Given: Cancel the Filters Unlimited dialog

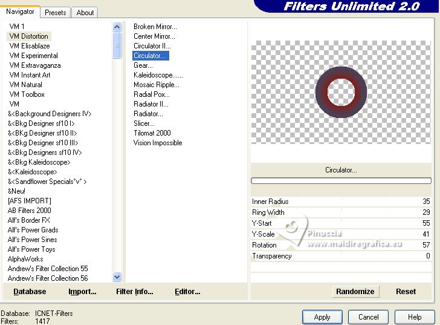Looking at the screenshot, I should [x=368, y=317].
